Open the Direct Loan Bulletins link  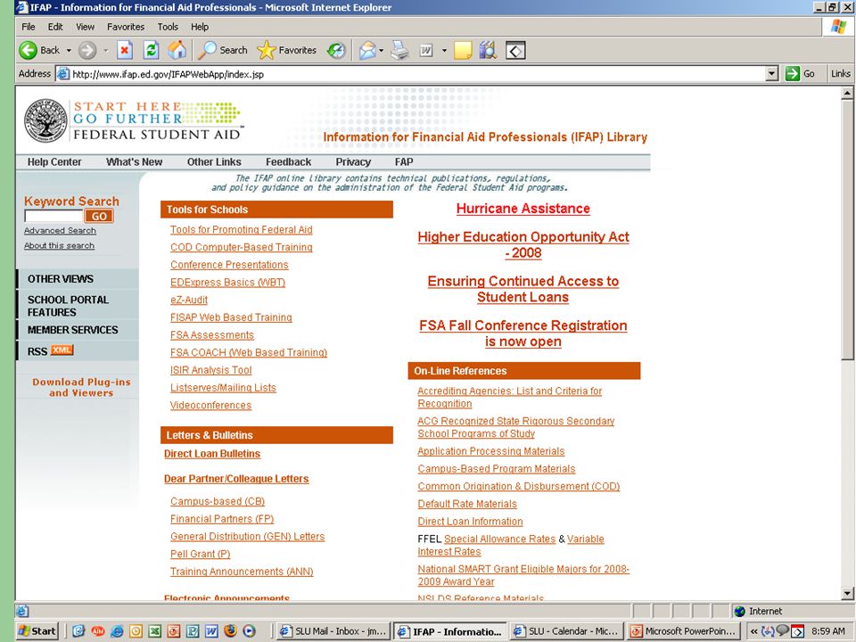(x=212, y=454)
